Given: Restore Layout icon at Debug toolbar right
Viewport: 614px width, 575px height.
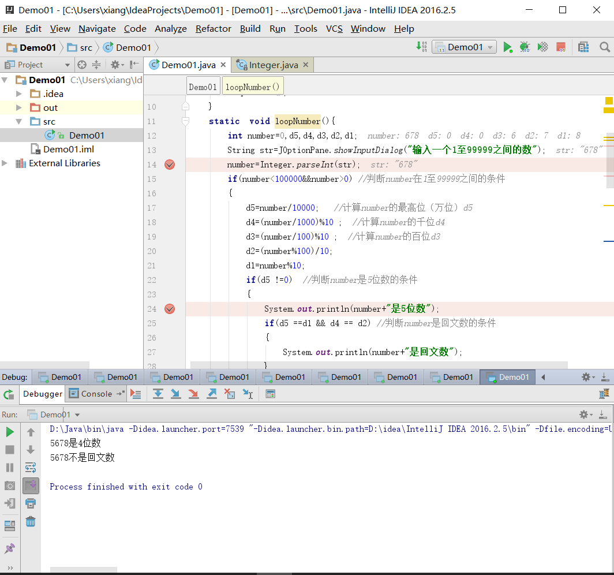Looking at the screenshot, I should tap(604, 394).
